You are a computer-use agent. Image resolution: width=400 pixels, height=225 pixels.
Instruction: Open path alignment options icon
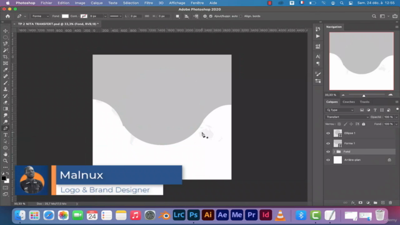point(187,16)
